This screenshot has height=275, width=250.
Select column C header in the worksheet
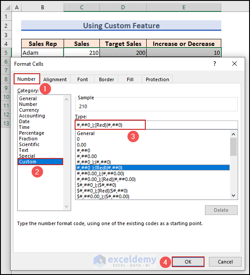point(82,8)
